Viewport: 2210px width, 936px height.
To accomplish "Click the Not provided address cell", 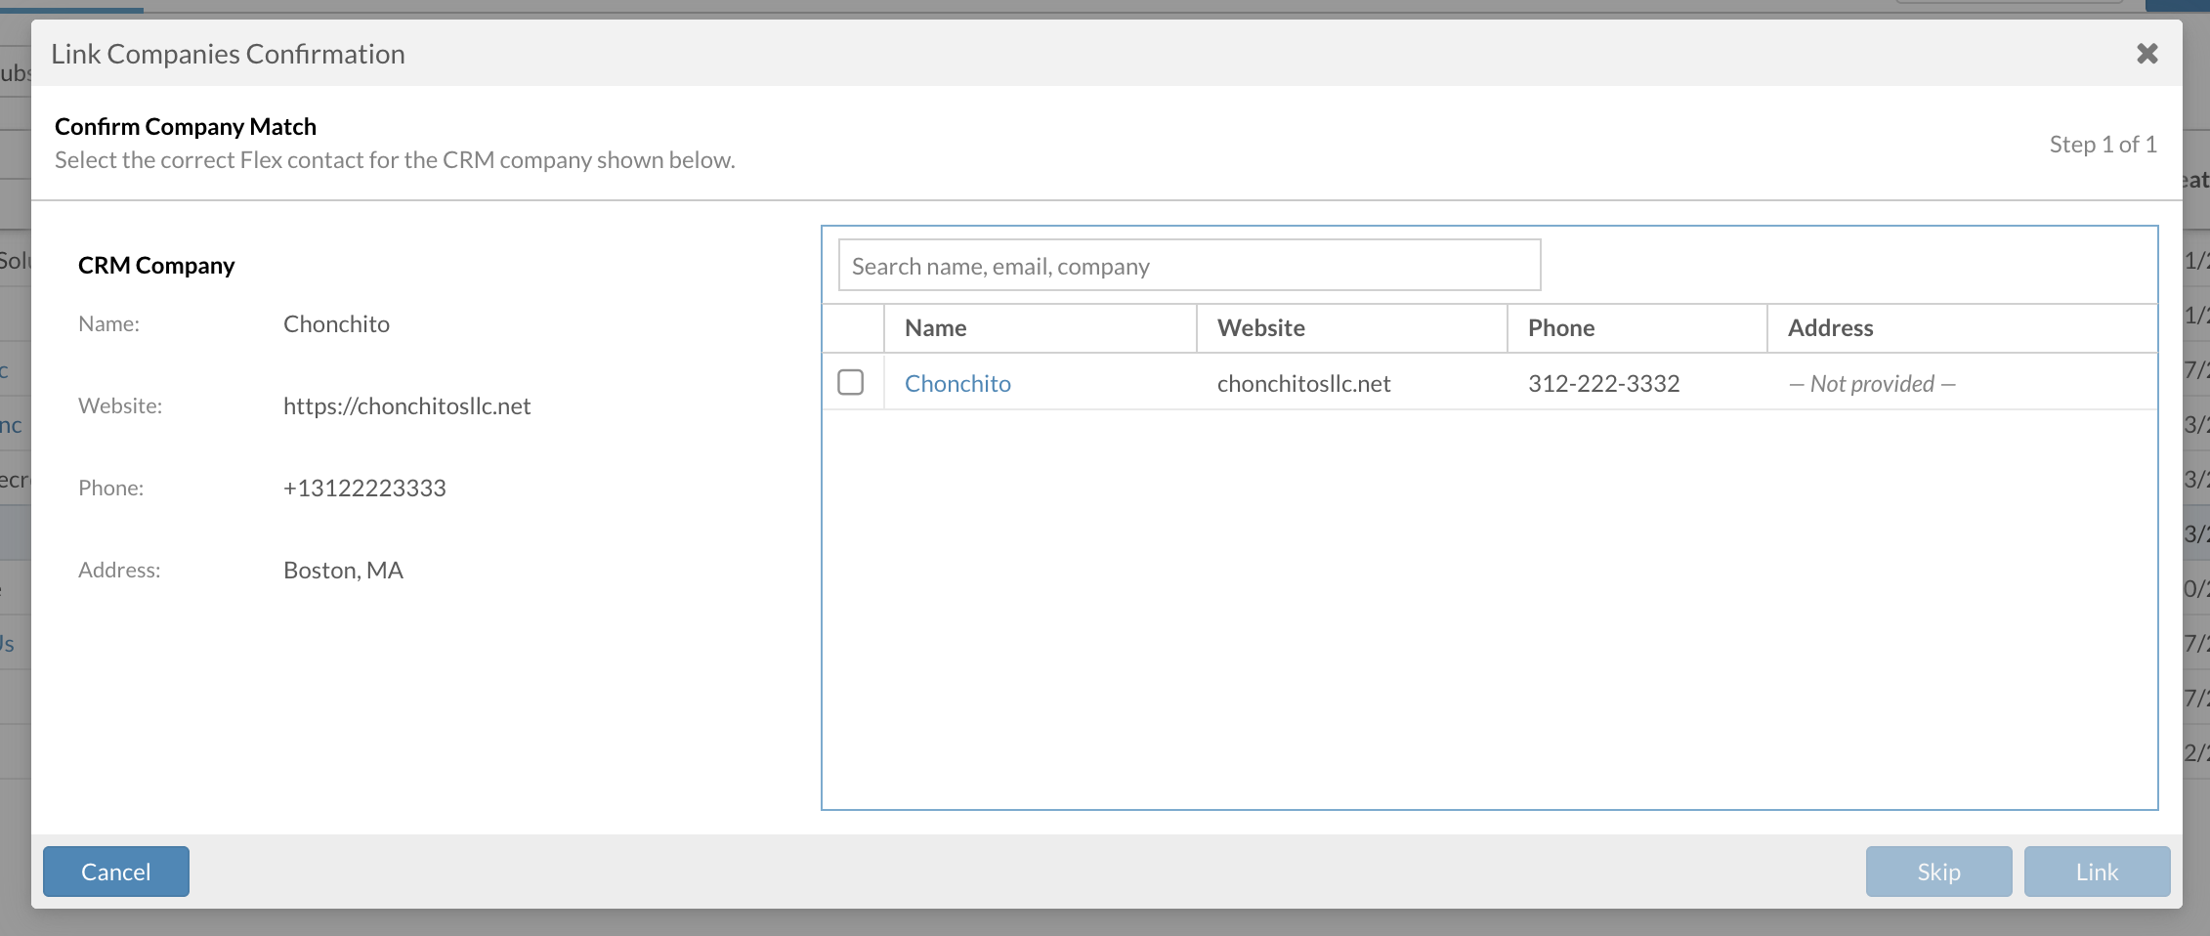I will click(x=1871, y=383).
